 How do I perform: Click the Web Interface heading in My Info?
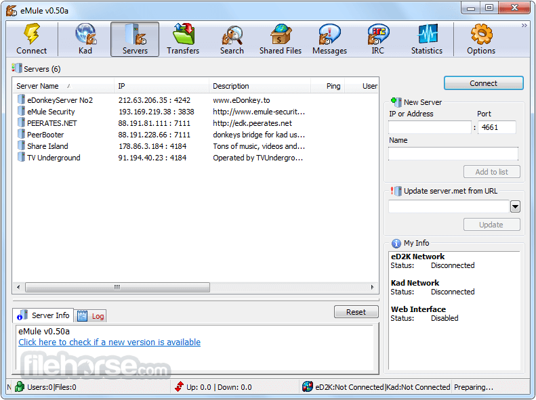418,309
